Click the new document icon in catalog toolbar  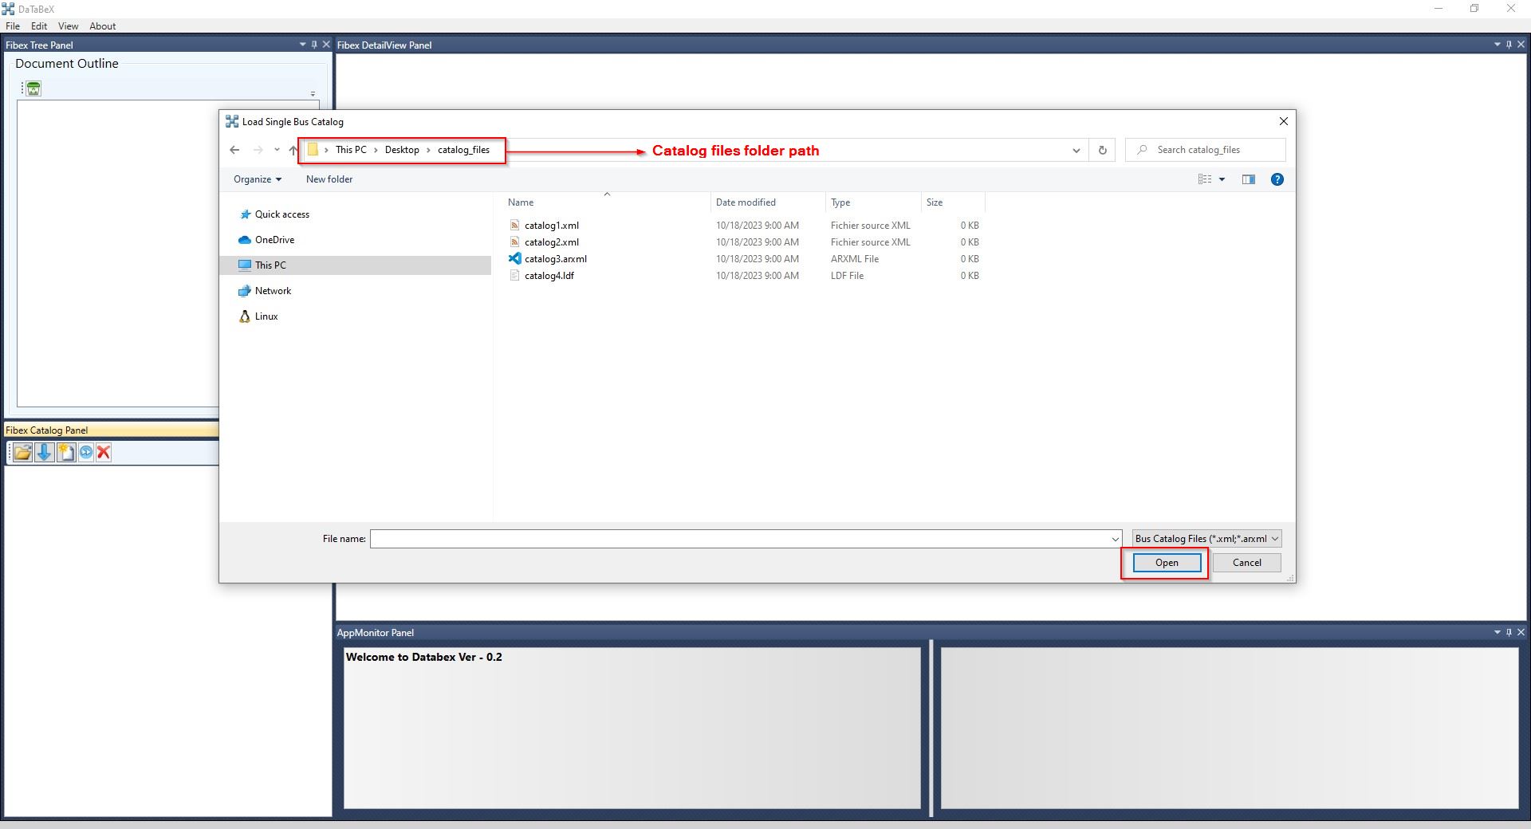click(65, 453)
